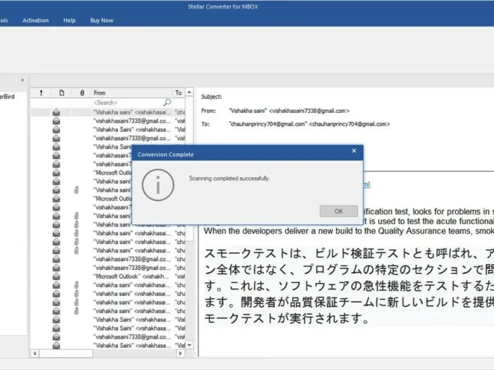Close the Conversion Complete dialog
The width and height of the screenshot is (494, 370).
(x=354, y=151)
